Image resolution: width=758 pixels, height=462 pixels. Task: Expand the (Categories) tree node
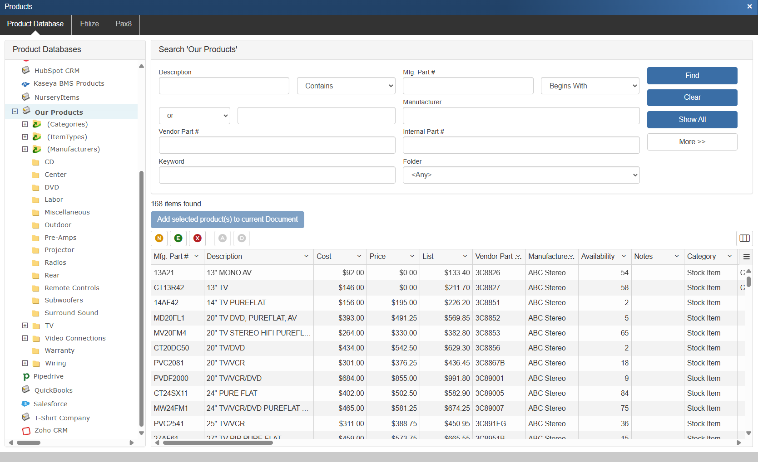pyautogui.click(x=25, y=124)
